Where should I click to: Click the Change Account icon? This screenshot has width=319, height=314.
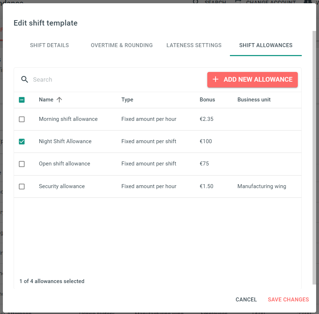pyautogui.click(x=238, y=2)
